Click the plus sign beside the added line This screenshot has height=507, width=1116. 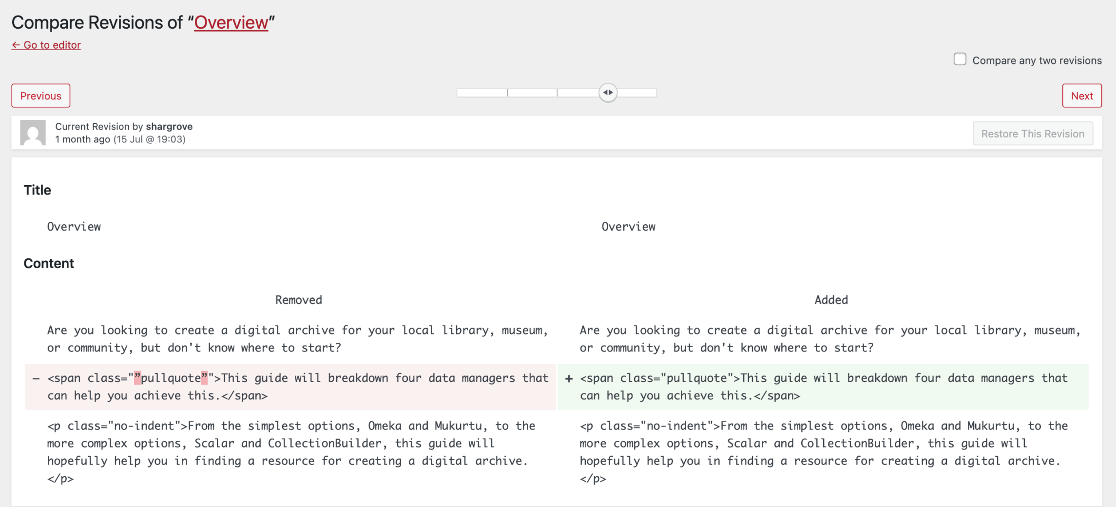[569, 379]
